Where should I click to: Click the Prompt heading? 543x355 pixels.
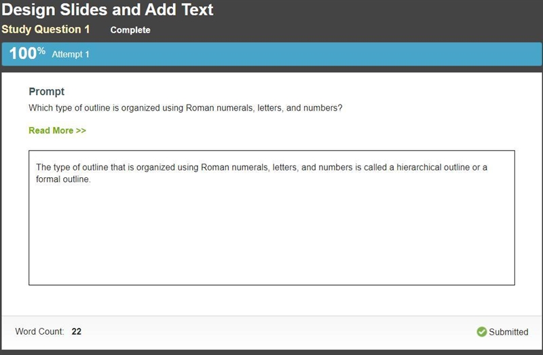pos(46,92)
